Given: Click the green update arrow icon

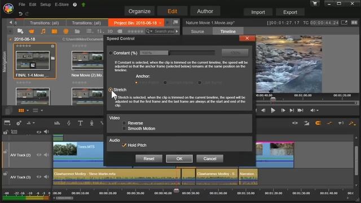Looking at the screenshot, I should [x=83, y=5].
